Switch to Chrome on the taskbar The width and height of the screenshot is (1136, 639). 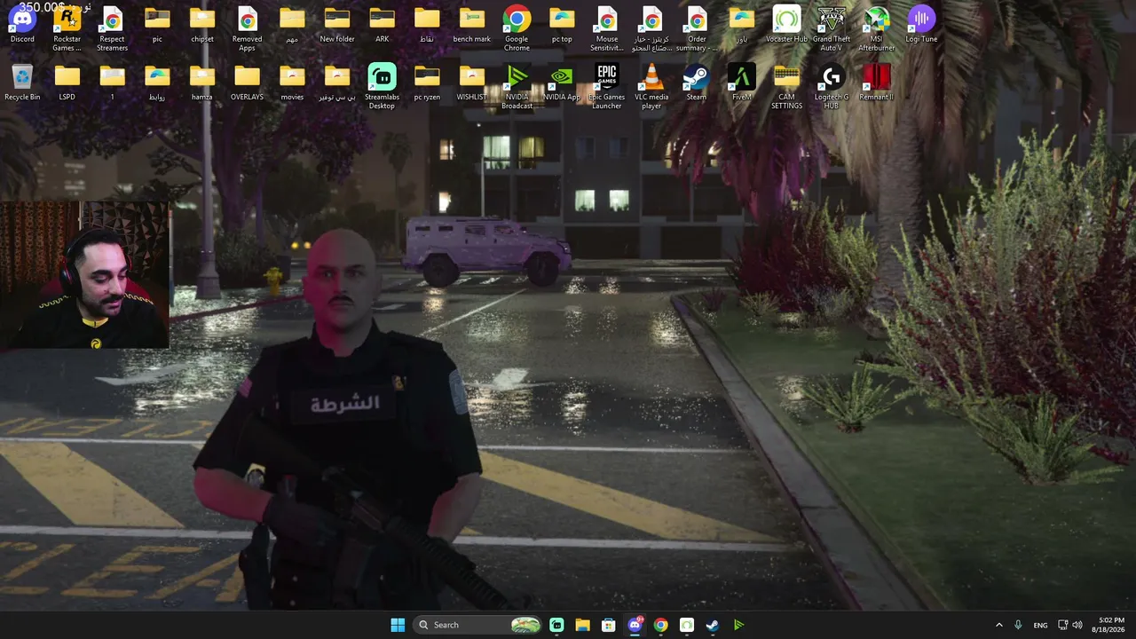[x=660, y=625]
